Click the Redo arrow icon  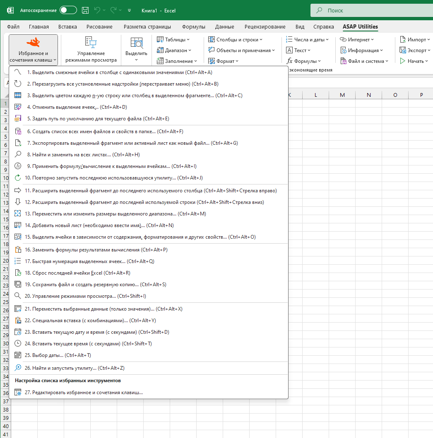[113, 10]
